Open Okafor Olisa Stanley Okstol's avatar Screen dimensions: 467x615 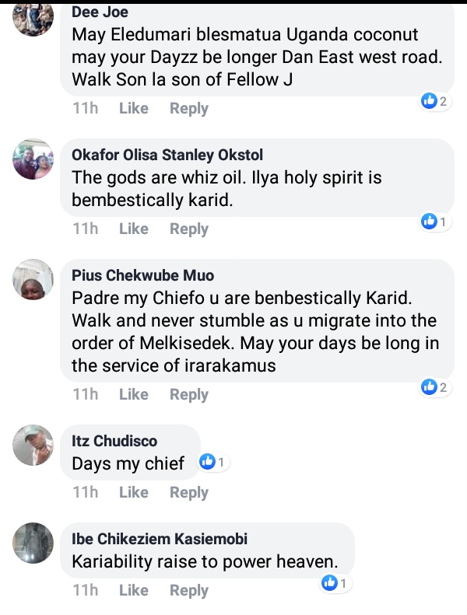33,161
